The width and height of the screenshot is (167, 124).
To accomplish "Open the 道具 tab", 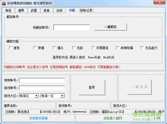I will coord(21,10).
